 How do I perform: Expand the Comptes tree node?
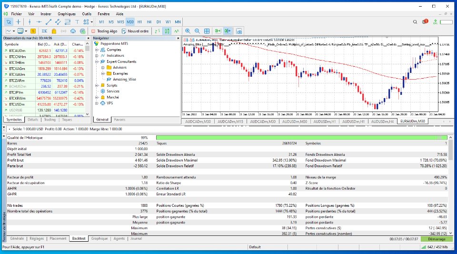click(97, 50)
